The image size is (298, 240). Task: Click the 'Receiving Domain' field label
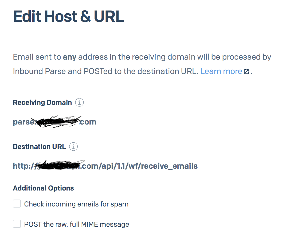(x=42, y=102)
